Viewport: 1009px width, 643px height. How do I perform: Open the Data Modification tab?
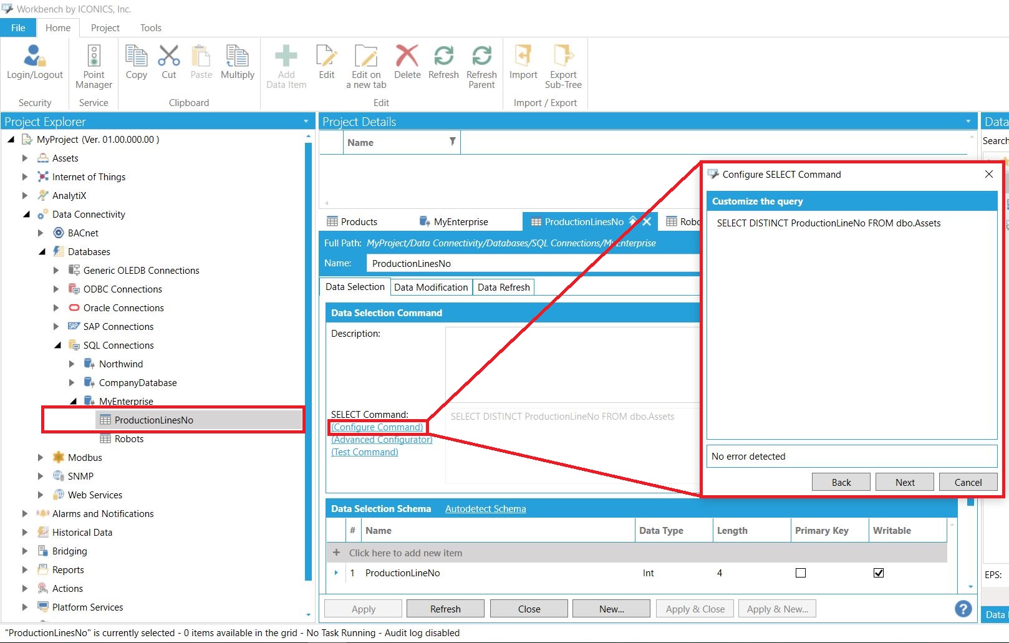(x=431, y=287)
